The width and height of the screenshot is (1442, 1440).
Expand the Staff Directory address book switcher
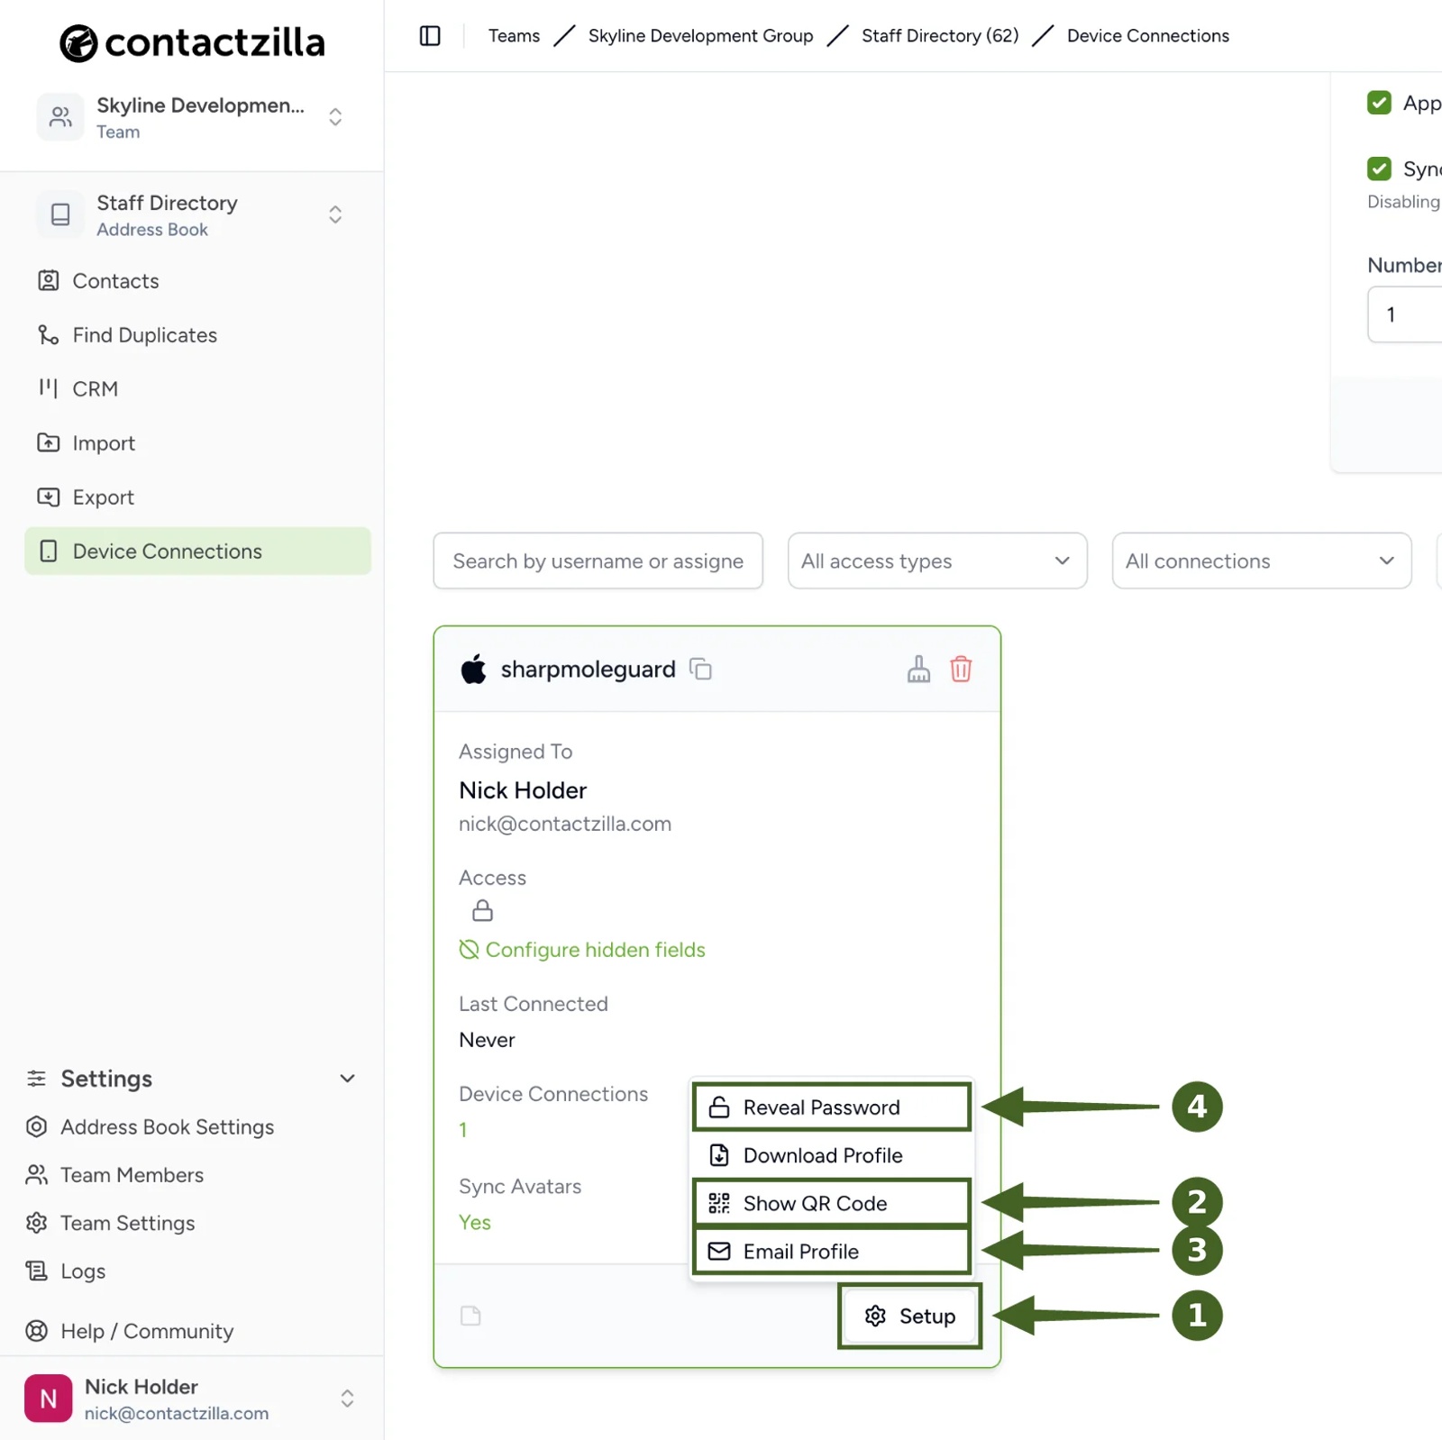tap(192, 214)
